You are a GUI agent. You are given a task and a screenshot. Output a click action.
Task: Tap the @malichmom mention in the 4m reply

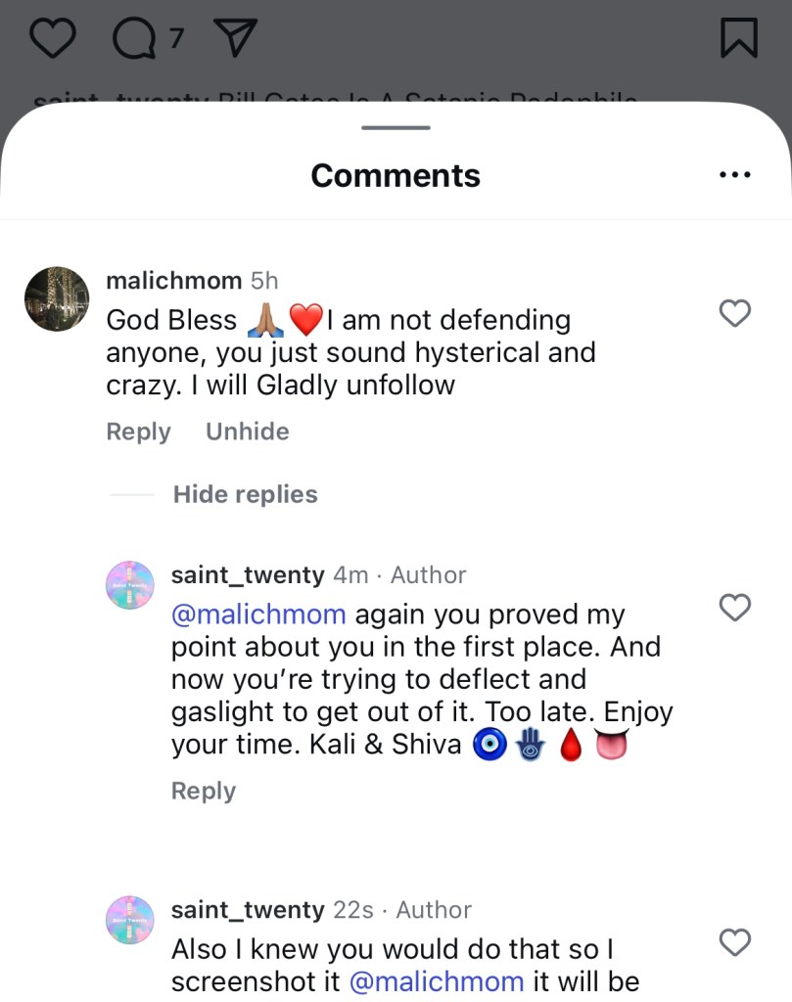click(x=258, y=615)
